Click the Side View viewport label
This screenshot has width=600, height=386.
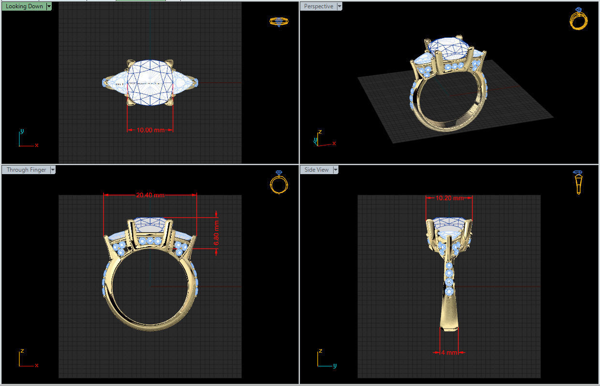coord(316,170)
